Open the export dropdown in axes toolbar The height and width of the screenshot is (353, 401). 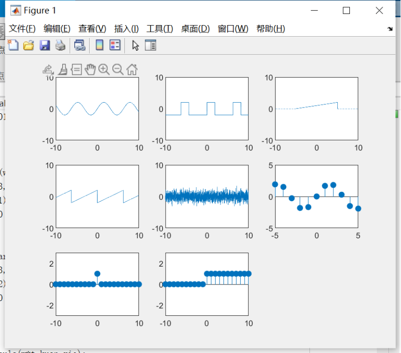47,69
